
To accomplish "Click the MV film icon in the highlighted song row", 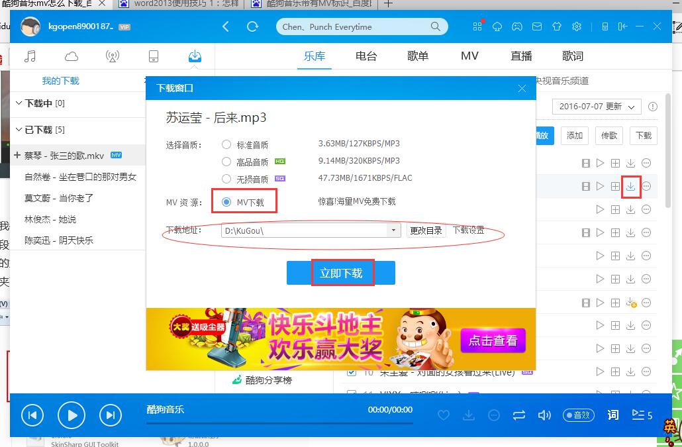I will point(586,187).
